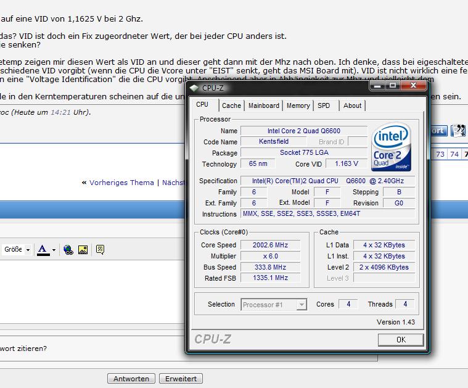Click the L1 Inst. value 4 x 32 KBytes
Viewport: 468px width, 388px height.
point(384,256)
